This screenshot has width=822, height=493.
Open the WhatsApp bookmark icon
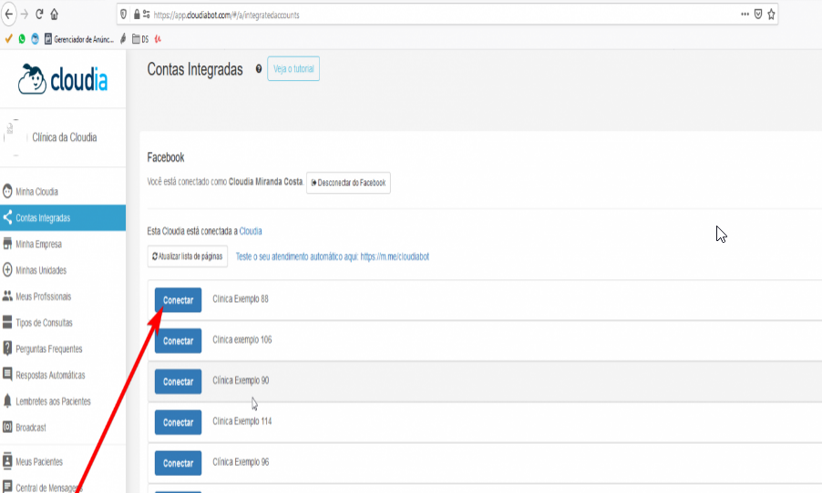coord(22,39)
